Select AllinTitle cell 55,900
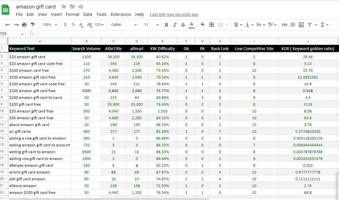Screen dimensions: 339x200 (113, 104)
